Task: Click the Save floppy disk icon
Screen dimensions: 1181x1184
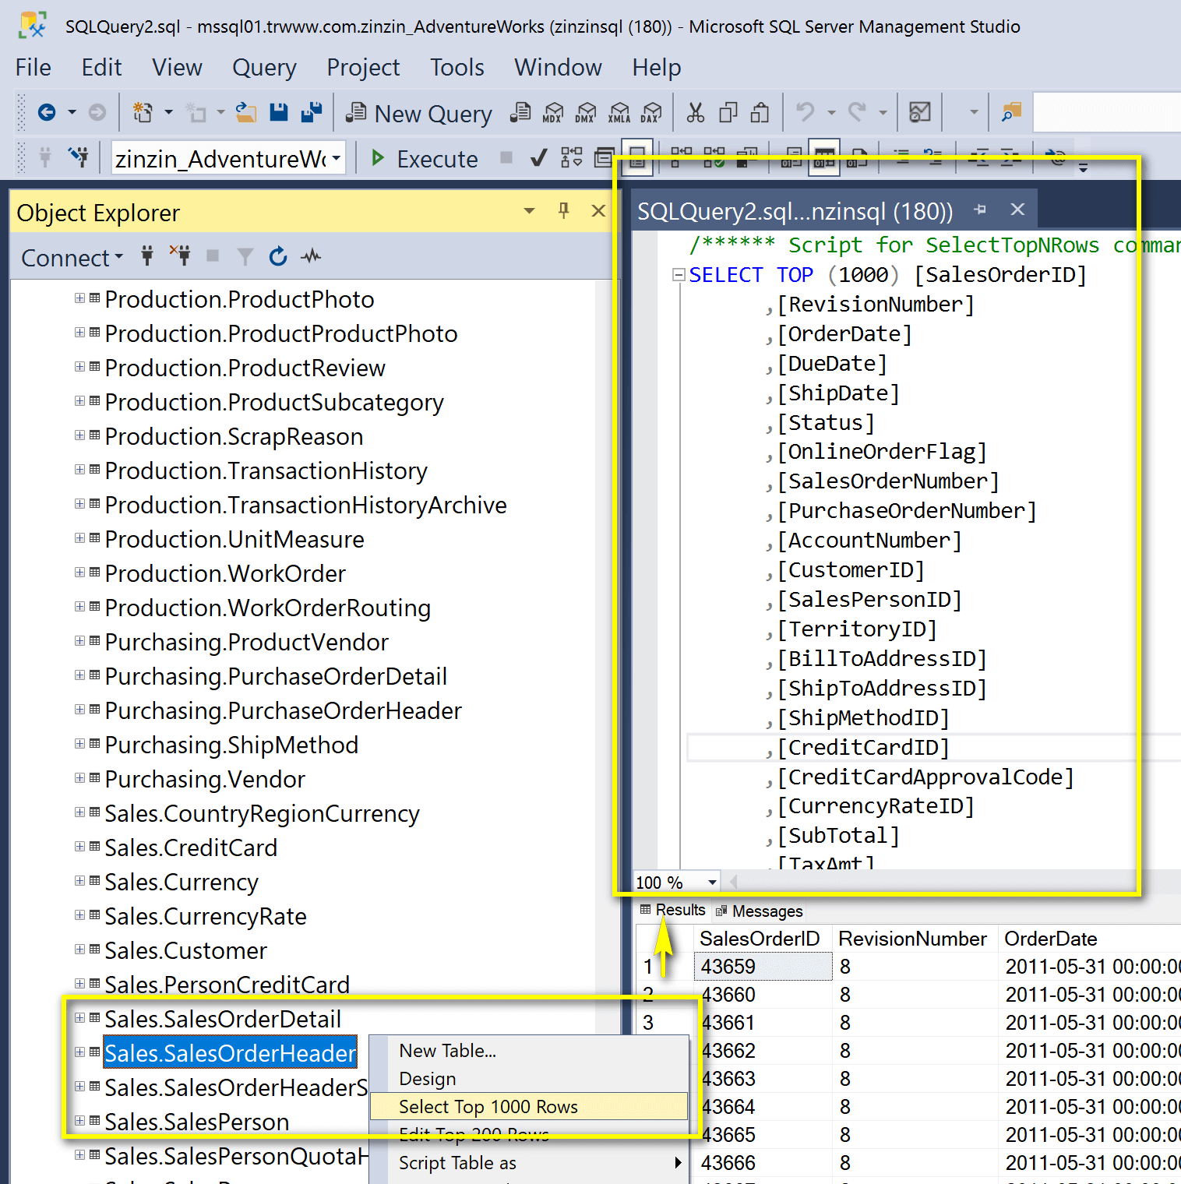Action: (278, 113)
